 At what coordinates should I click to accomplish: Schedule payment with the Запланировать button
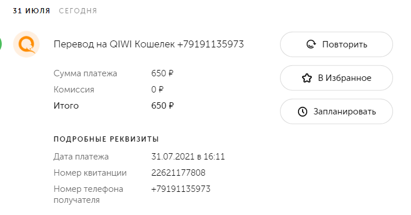coord(336,112)
